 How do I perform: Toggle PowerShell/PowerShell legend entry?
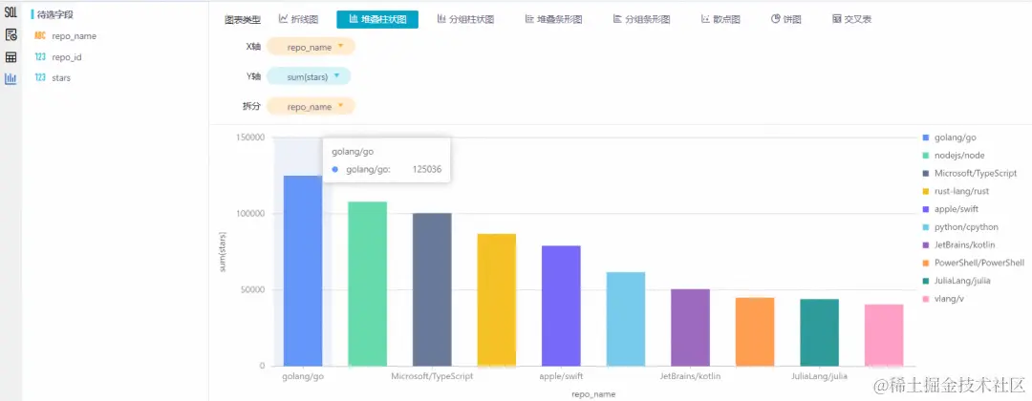click(973, 263)
